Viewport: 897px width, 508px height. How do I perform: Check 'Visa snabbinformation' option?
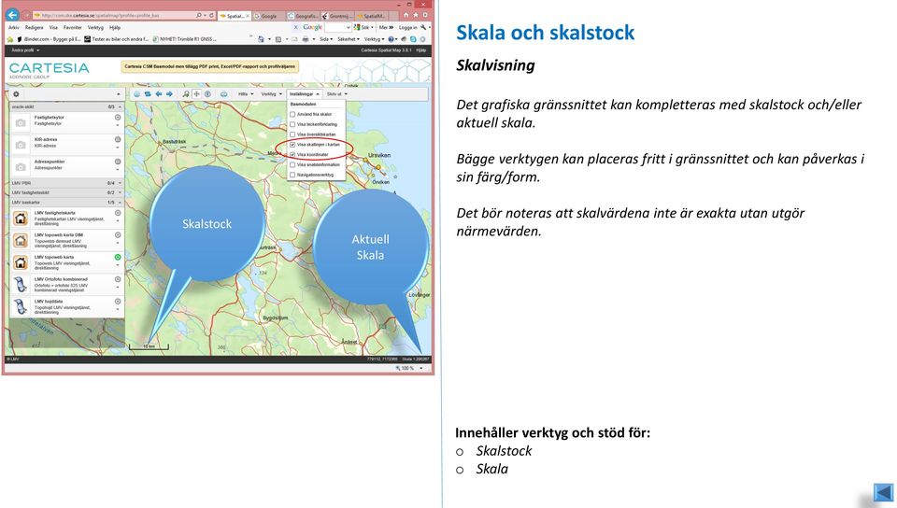click(x=292, y=164)
